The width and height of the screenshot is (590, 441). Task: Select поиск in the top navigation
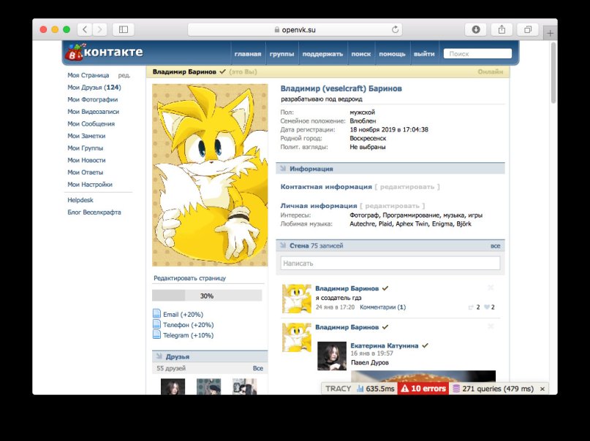coord(360,54)
